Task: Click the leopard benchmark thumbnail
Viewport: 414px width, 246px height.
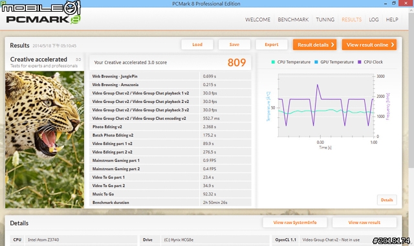Action: 45,140
